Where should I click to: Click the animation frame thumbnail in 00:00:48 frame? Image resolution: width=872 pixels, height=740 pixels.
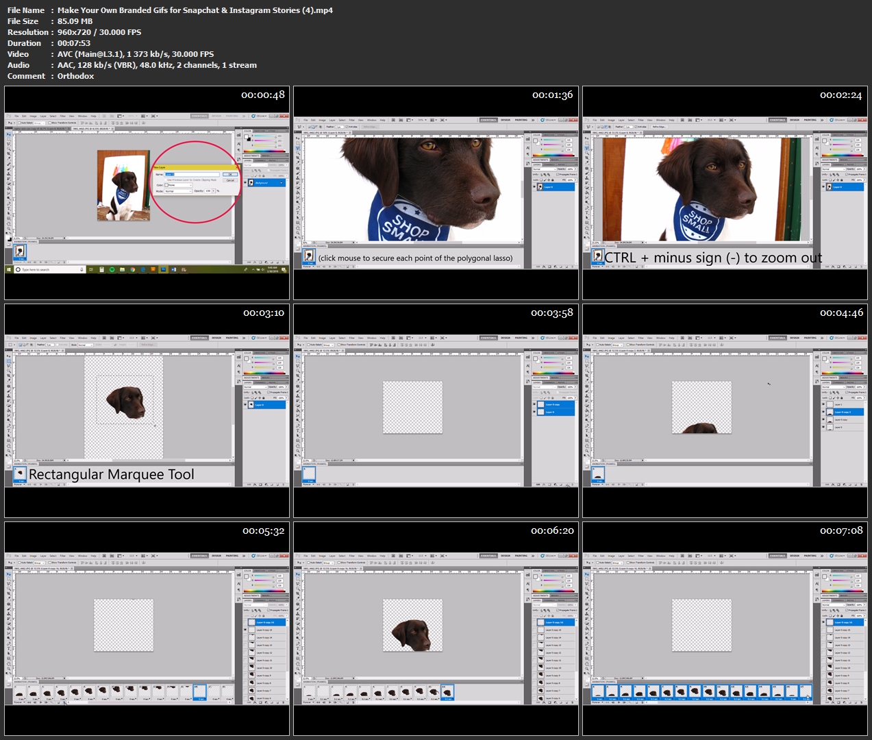[20, 251]
